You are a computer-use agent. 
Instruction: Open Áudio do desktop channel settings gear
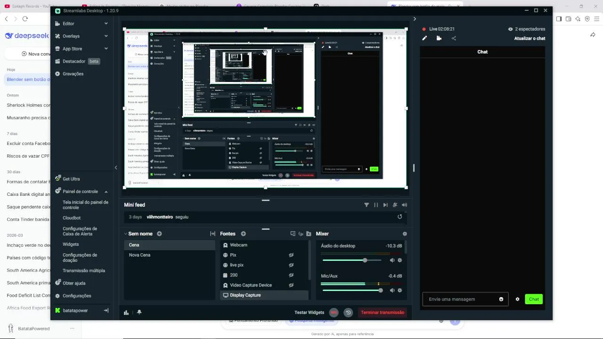tap(400, 260)
